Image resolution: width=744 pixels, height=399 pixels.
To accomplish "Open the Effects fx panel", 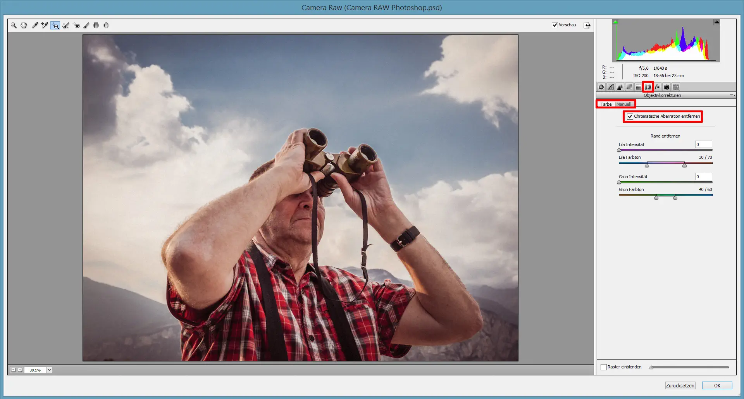I will (x=658, y=87).
